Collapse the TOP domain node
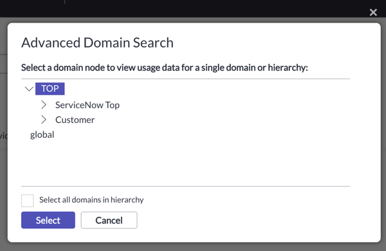The image size is (386, 251). click(x=29, y=89)
